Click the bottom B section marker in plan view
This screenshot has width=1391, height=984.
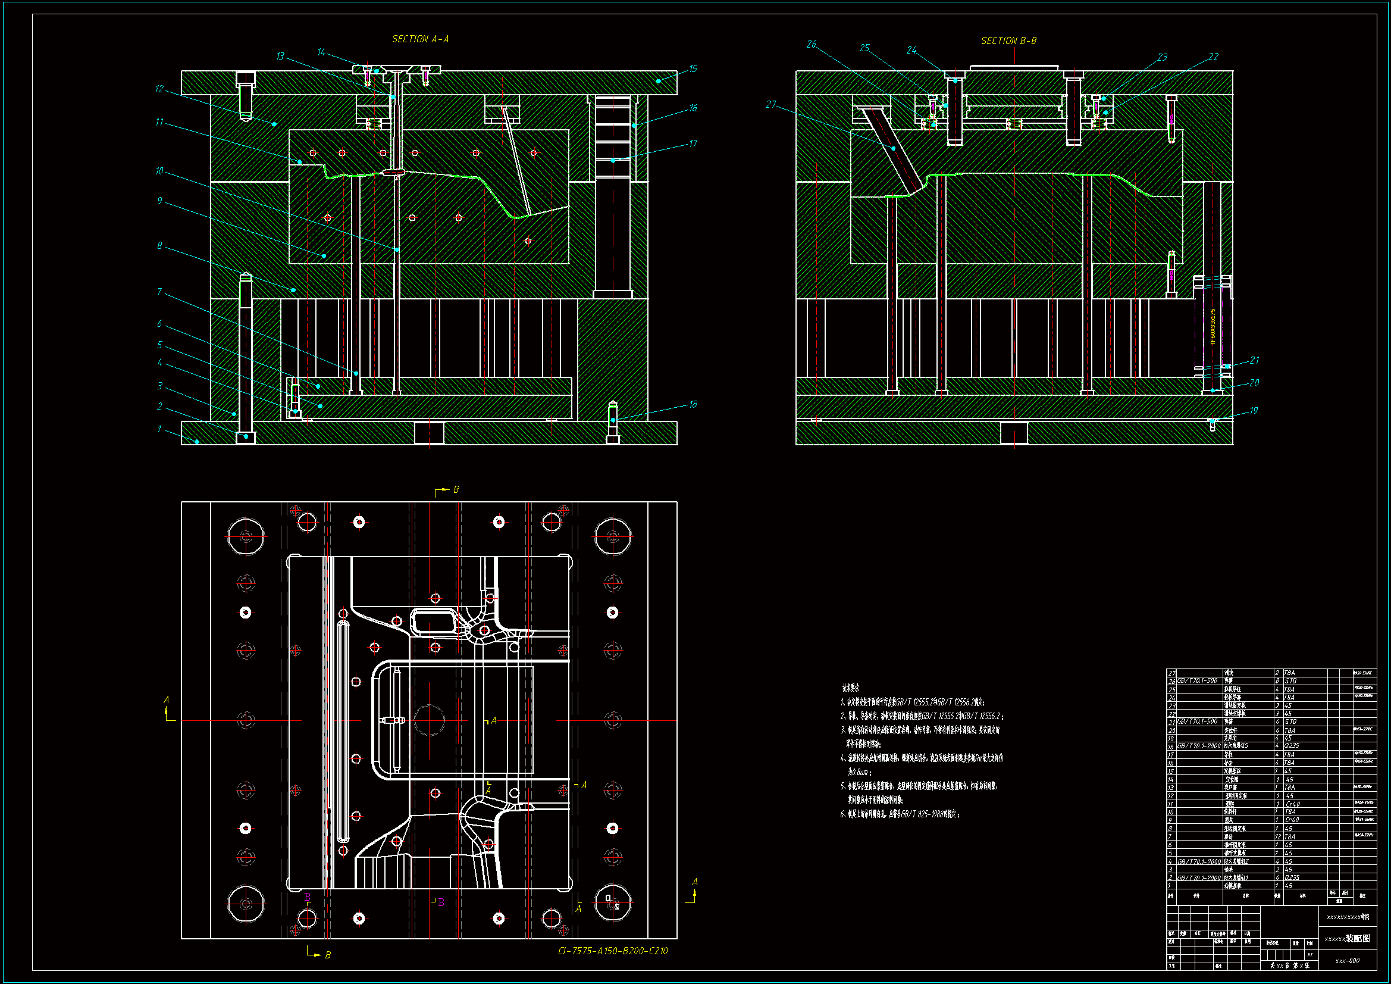point(327,955)
